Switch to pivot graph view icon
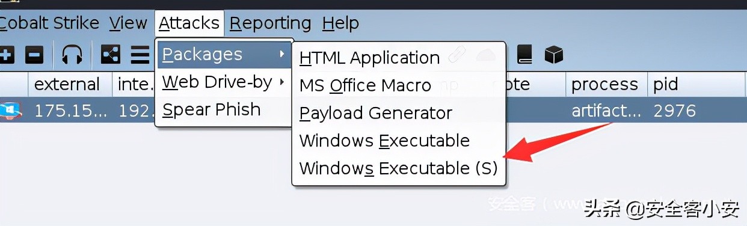 coord(110,55)
